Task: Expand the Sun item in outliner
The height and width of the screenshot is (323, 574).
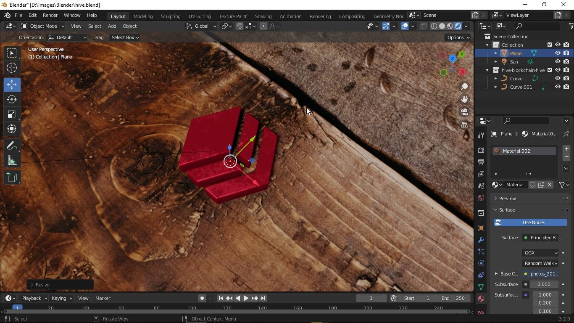Action: click(x=496, y=62)
